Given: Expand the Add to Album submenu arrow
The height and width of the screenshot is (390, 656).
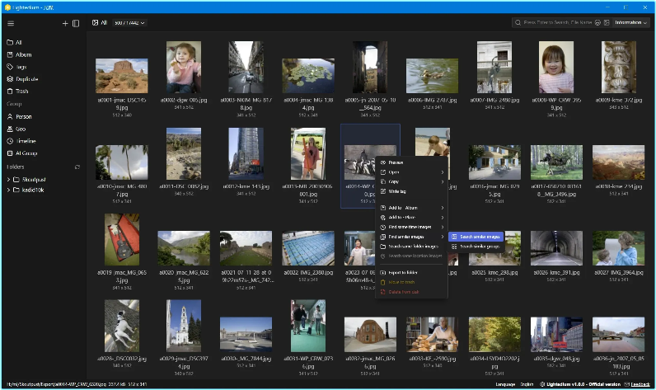Looking at the screenshot, I should point(443,208).
